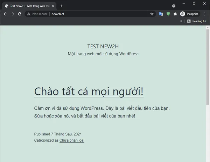Viewport: 210px width, 162px height.
Task: Maximize the Chrome window
Action: [x=194, y=4]
